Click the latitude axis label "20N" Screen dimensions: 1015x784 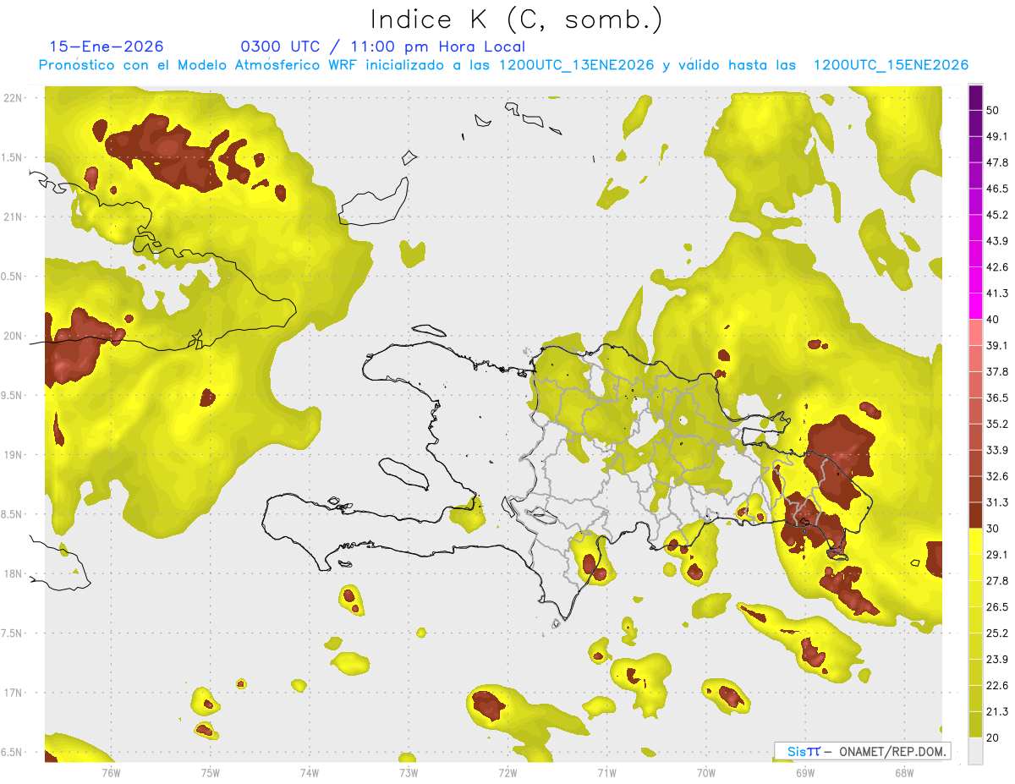13,336
